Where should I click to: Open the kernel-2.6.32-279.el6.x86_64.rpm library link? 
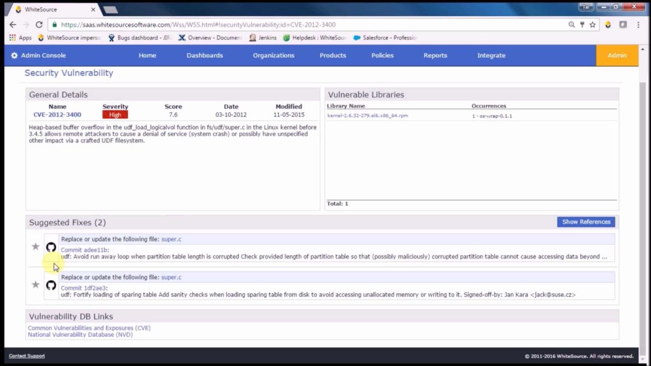coord(367,116)
